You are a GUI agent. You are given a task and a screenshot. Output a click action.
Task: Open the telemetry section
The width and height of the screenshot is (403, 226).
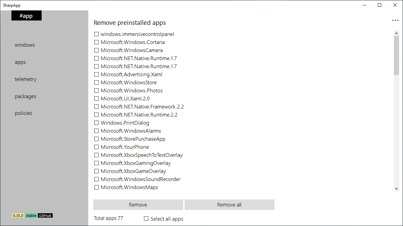pyautogui.click(x=26, y=79)
